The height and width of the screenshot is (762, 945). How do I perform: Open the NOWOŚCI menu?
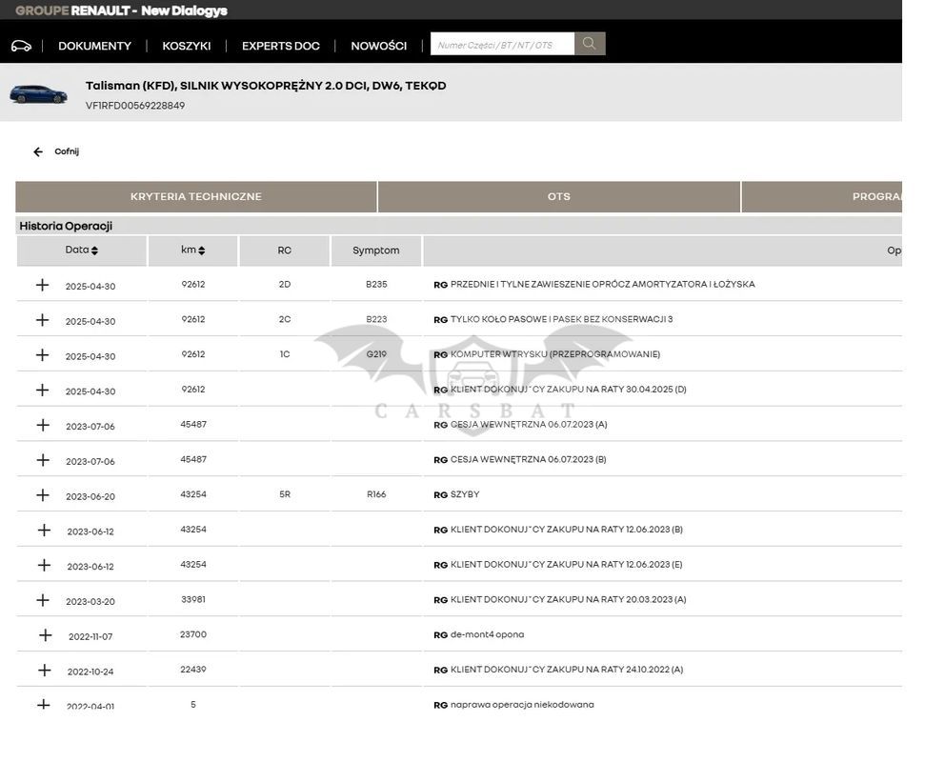click(x=378, y=46)
